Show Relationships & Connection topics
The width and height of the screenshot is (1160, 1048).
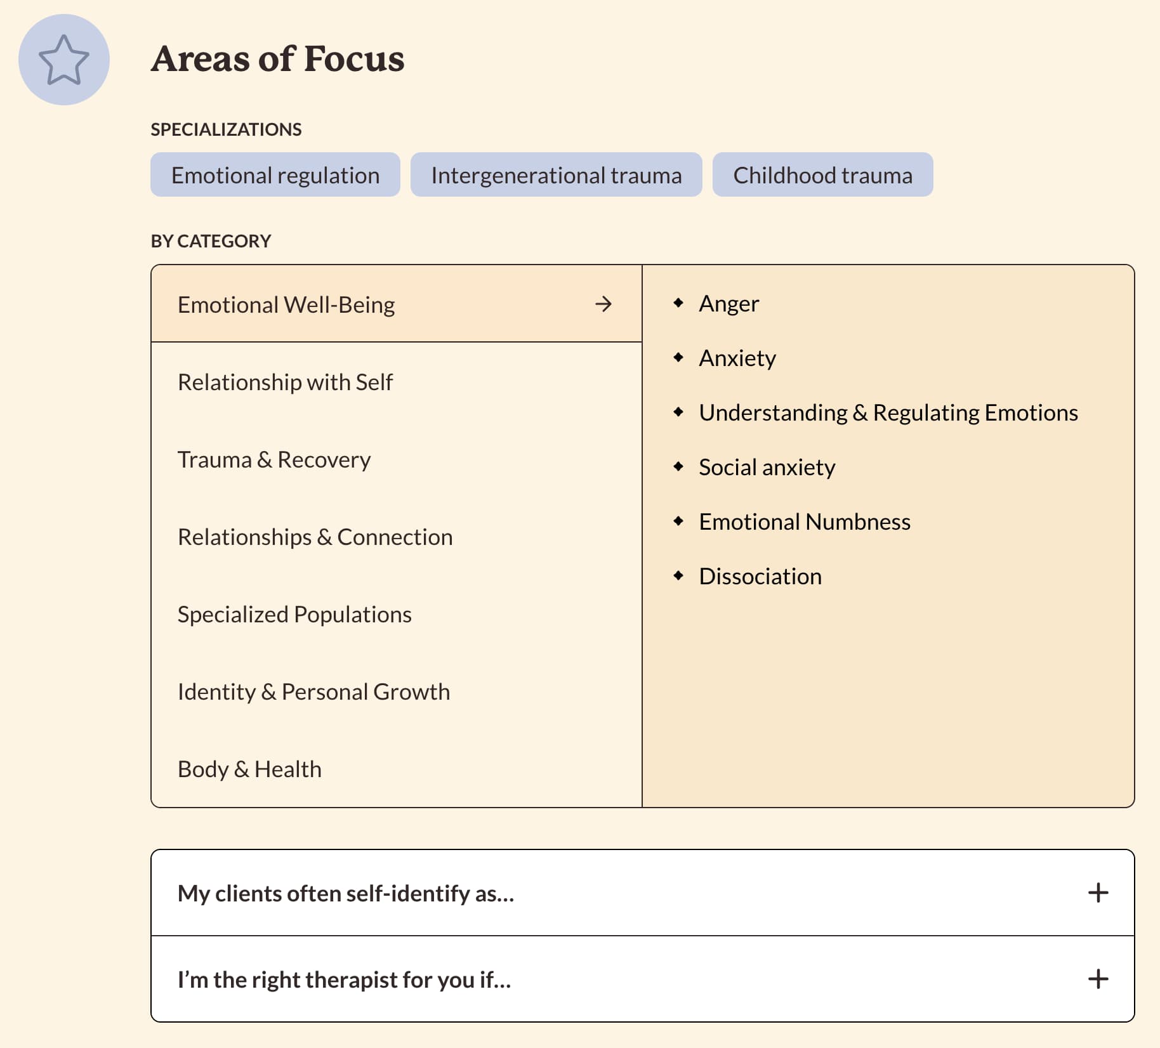coord(397,537)
